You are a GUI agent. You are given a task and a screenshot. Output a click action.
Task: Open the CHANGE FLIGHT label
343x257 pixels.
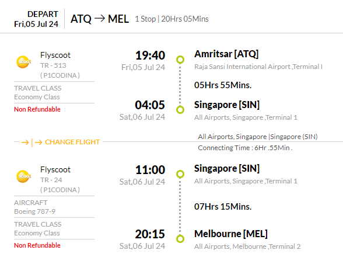(x=72, y=142)
